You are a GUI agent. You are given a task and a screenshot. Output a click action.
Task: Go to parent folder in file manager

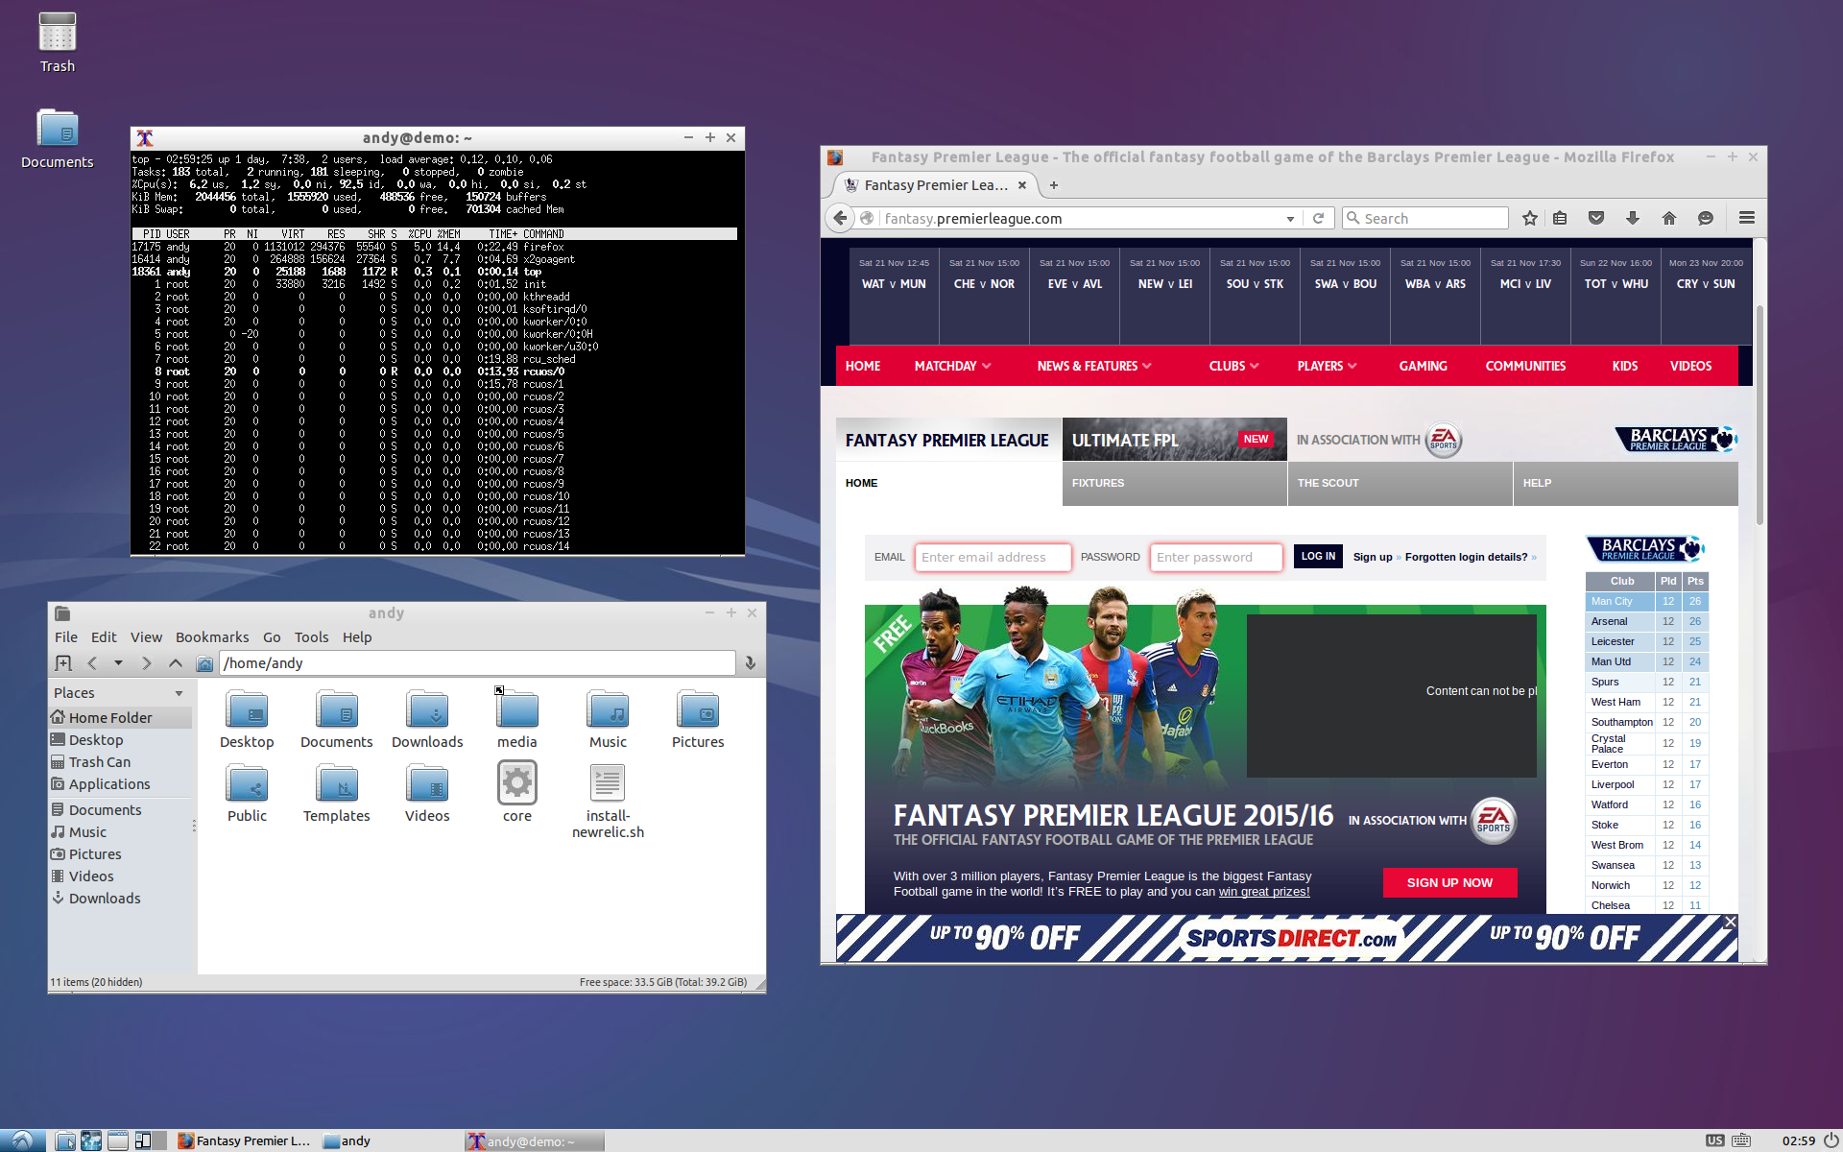pos(175,662)
